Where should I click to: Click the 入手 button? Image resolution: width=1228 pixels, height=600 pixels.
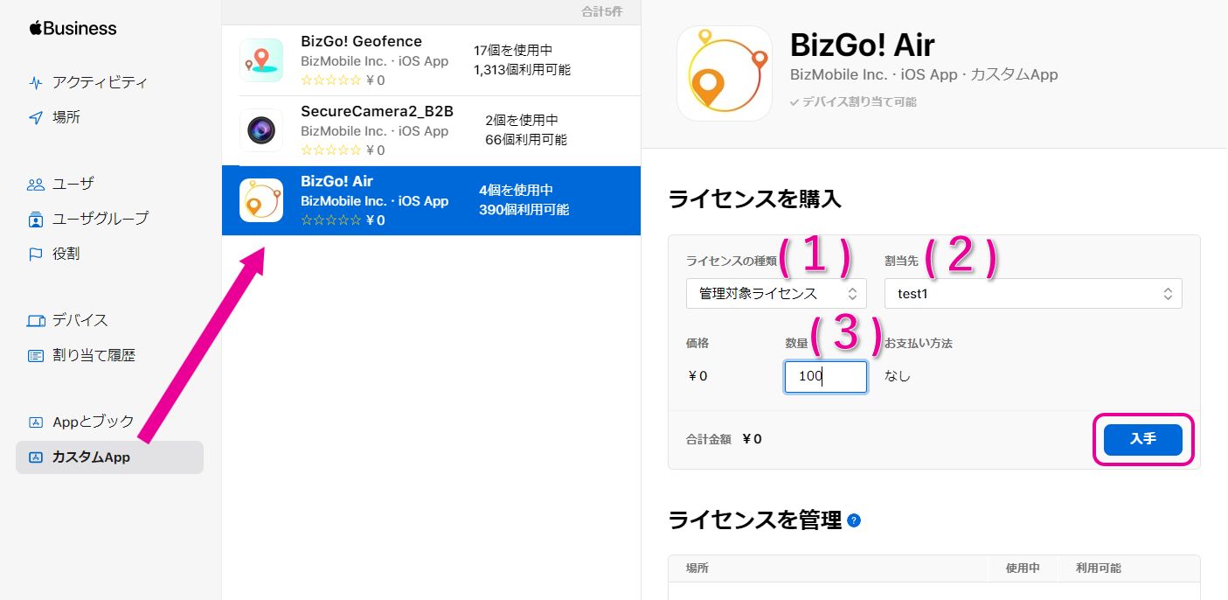pos(1142,439)
